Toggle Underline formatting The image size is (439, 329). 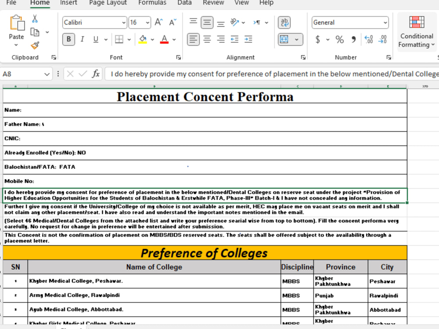(x=96, y=39)
